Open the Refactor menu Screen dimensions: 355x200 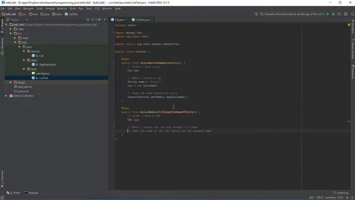coord(62,8)
